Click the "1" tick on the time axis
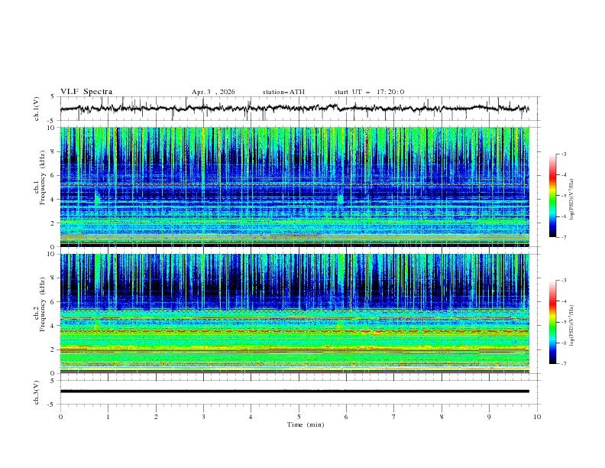 [x=108, y=417]
